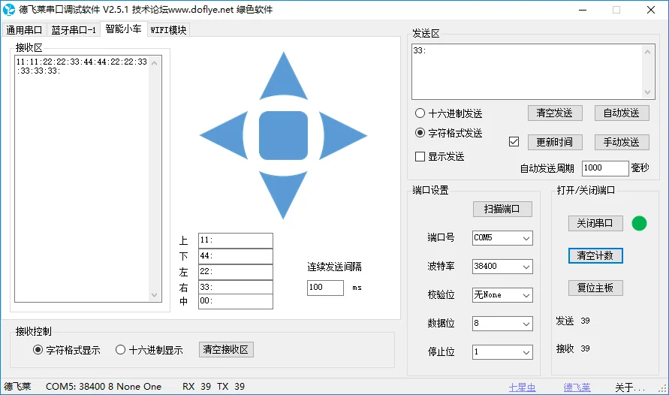This screenshot has height=395, width=669.
Task: Expand the 波特率 38400 dropdown
Action: click(x=502, y=266)
